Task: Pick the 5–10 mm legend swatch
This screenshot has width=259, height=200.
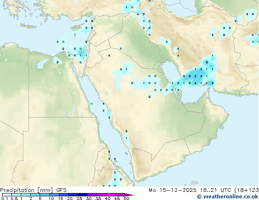Action: (x=45, y=195)
